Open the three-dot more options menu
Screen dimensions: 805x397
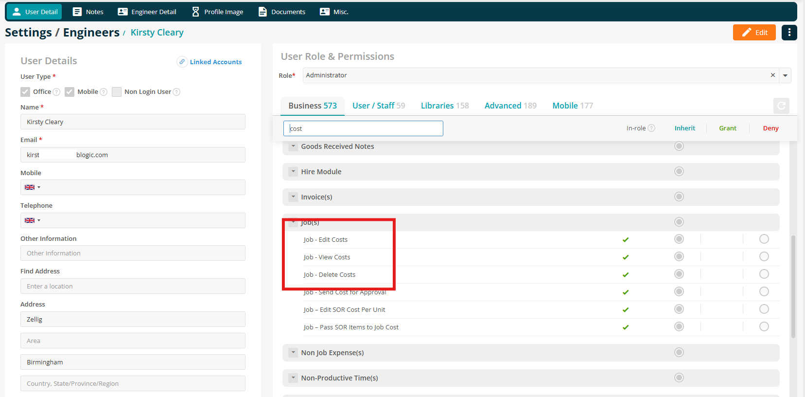pyautogui.click(x=789, y=33)
